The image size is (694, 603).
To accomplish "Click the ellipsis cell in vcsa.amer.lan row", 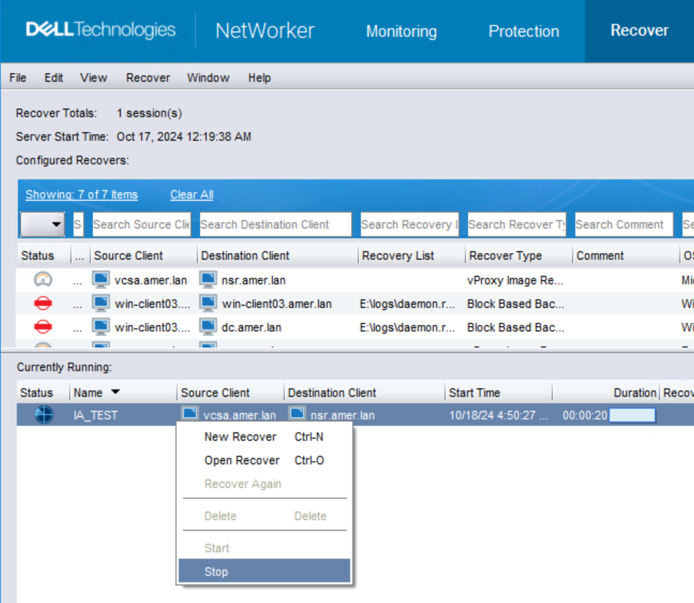I will [77, 281].
